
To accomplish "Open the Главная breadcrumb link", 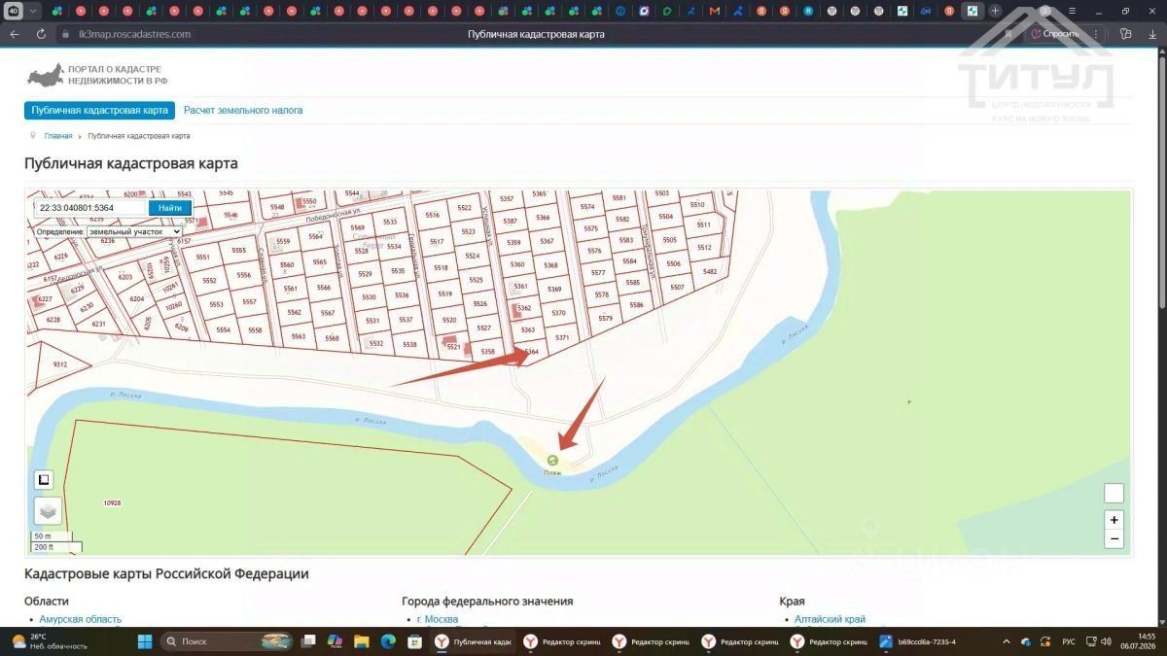I will point(58,136).
